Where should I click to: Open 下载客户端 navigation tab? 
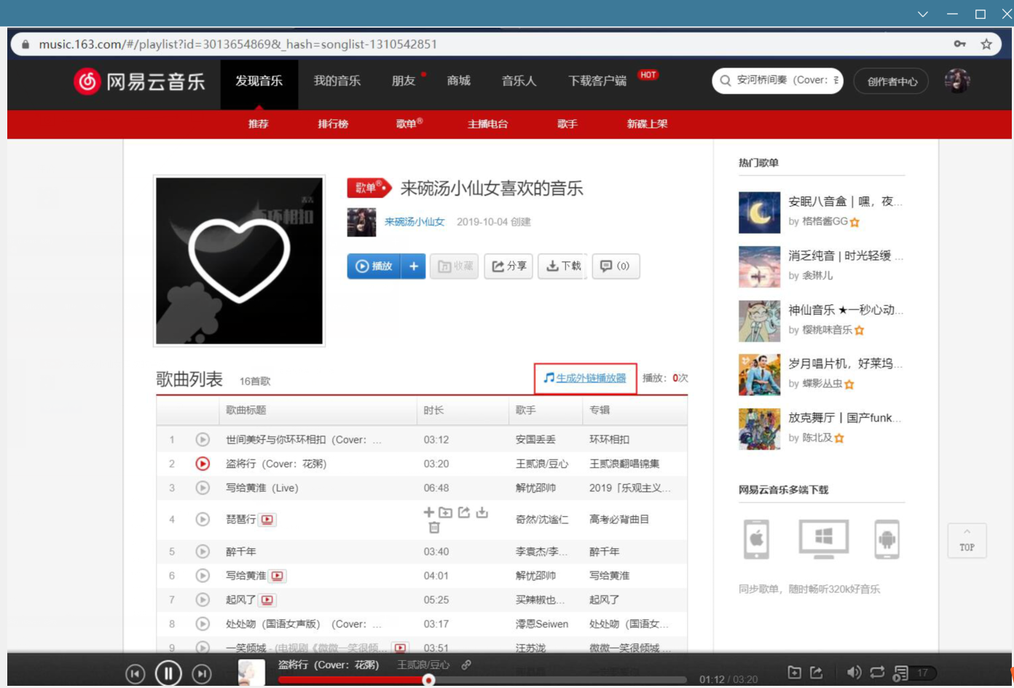tap(597, 81)
